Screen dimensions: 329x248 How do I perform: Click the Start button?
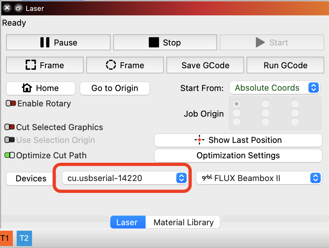[272, 42]
